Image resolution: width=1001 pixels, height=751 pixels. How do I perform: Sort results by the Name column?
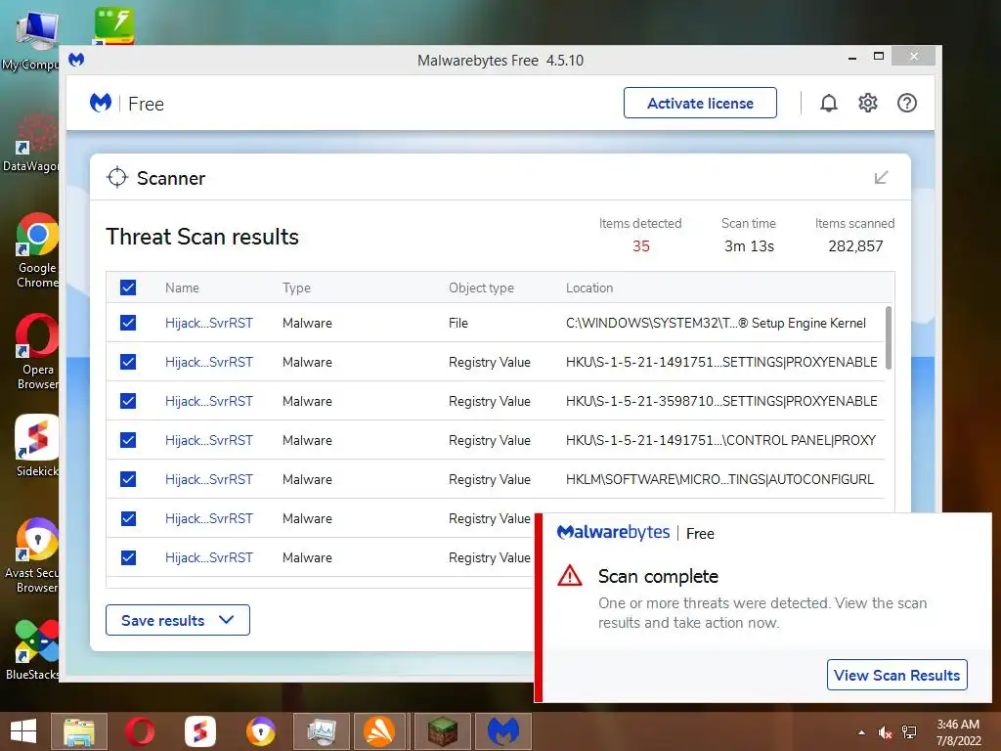[182, 288]
